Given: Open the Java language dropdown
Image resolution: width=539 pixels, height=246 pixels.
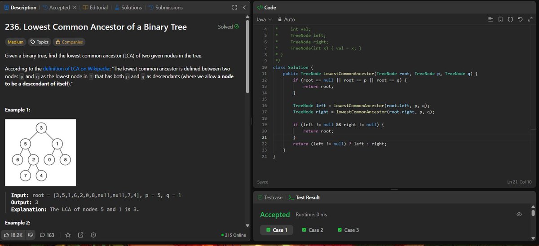Looking at the screenshot, I should tap(264, 19).
